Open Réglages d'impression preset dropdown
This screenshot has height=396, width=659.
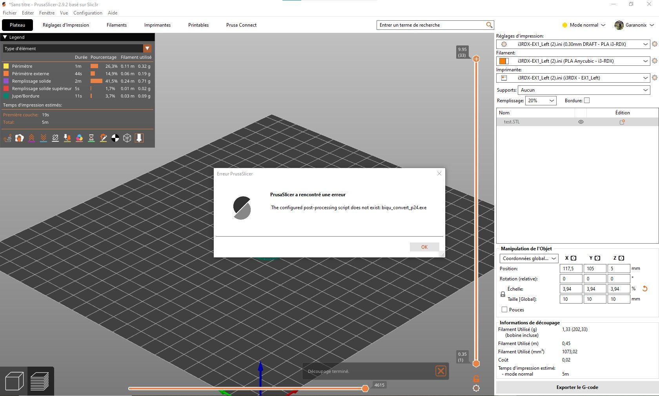(573, 44)
